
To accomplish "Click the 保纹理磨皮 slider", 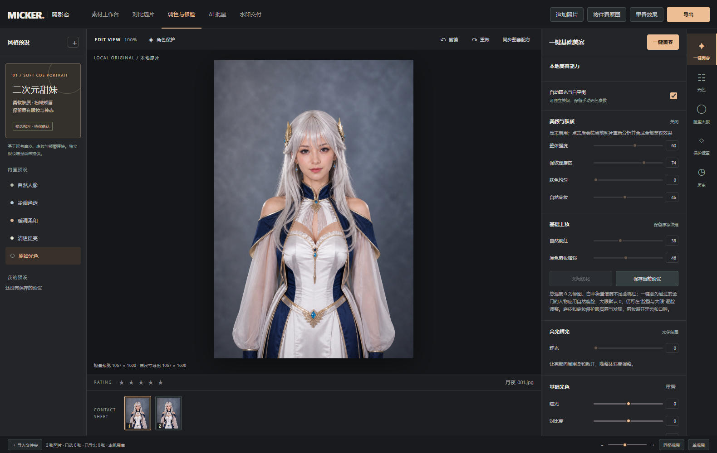I will [x=628, y=163].
